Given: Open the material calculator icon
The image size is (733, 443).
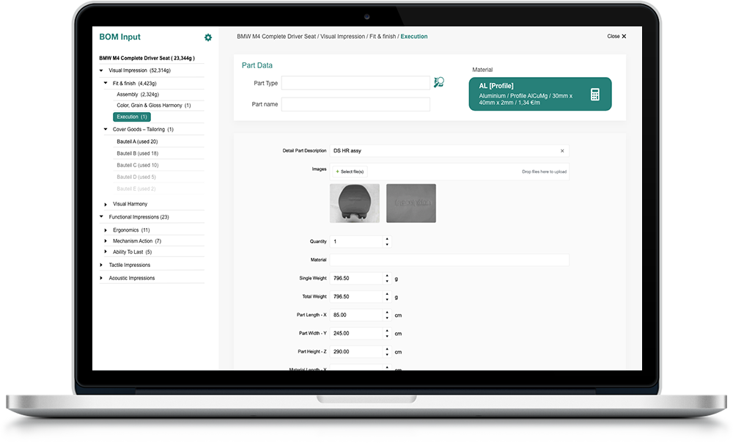Looking at the screenshot, I should tap(594, 94).
